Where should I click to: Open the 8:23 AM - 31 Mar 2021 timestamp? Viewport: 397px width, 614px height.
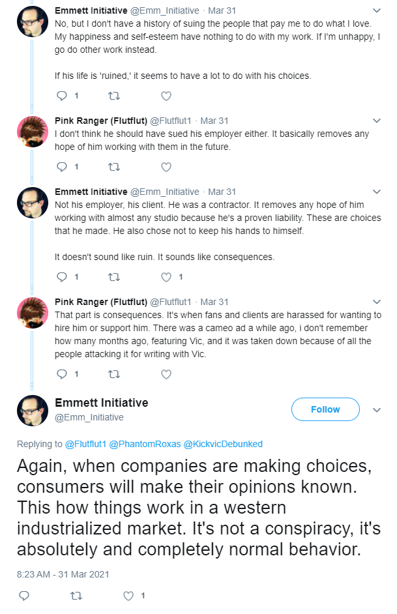pos(63,574)
